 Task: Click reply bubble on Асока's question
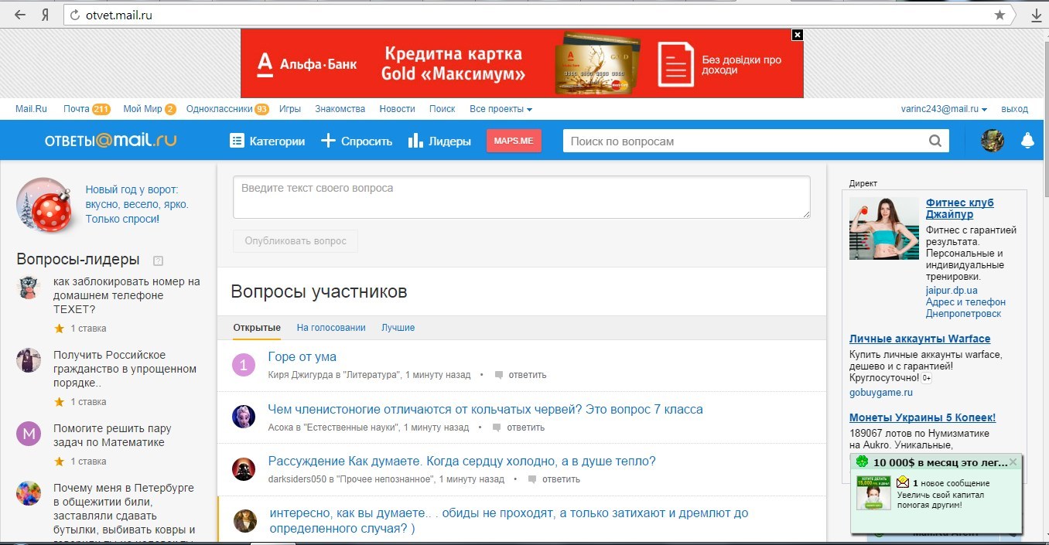(x=497, y=427)
